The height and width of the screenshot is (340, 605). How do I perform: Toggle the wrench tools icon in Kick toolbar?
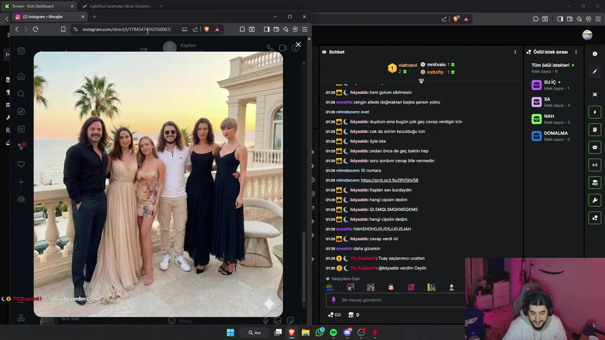595,200
